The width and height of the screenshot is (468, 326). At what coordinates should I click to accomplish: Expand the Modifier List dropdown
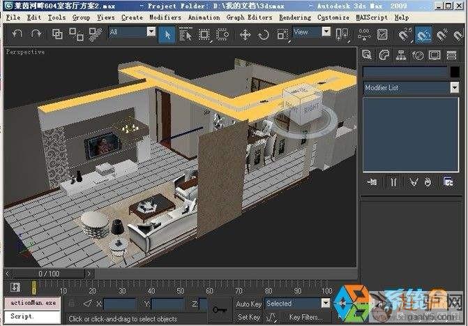453,88
